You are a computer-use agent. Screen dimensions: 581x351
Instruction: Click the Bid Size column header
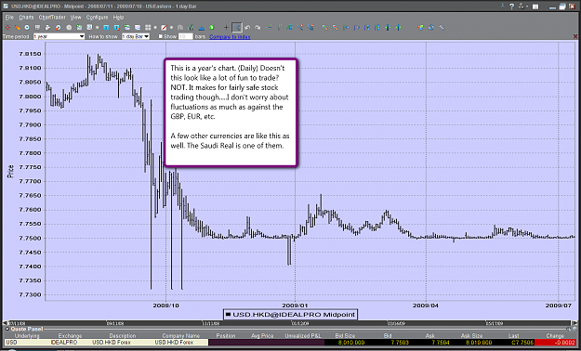[345, 335]
